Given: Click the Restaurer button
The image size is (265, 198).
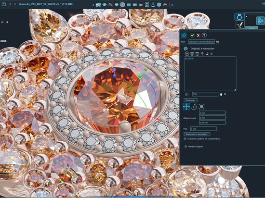Looking at the screenshot, I should click(190, 100).
